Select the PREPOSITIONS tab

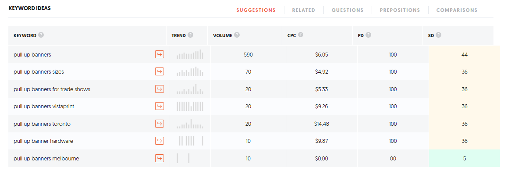400,10
